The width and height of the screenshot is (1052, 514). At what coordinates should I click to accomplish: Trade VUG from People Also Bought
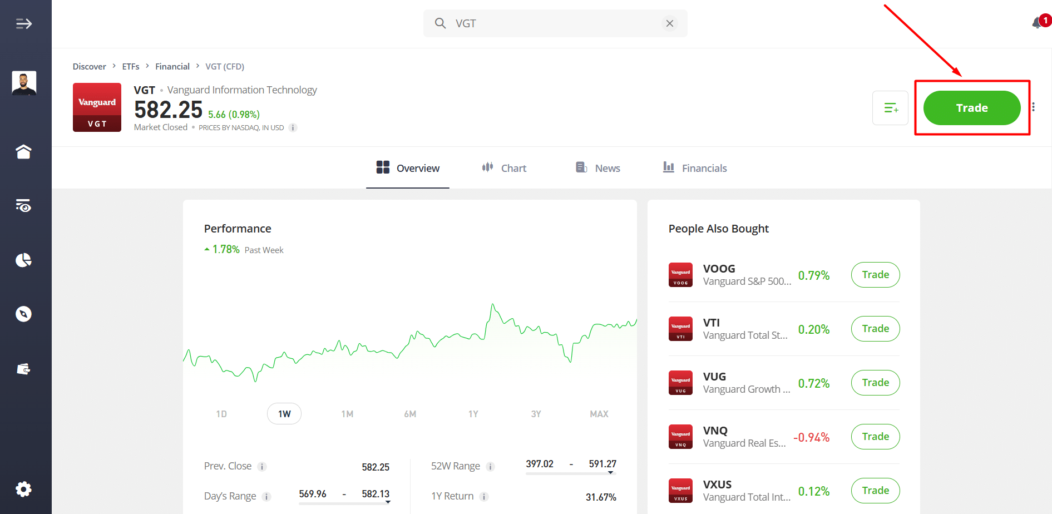pyautogui.click(x=875, y=383)
